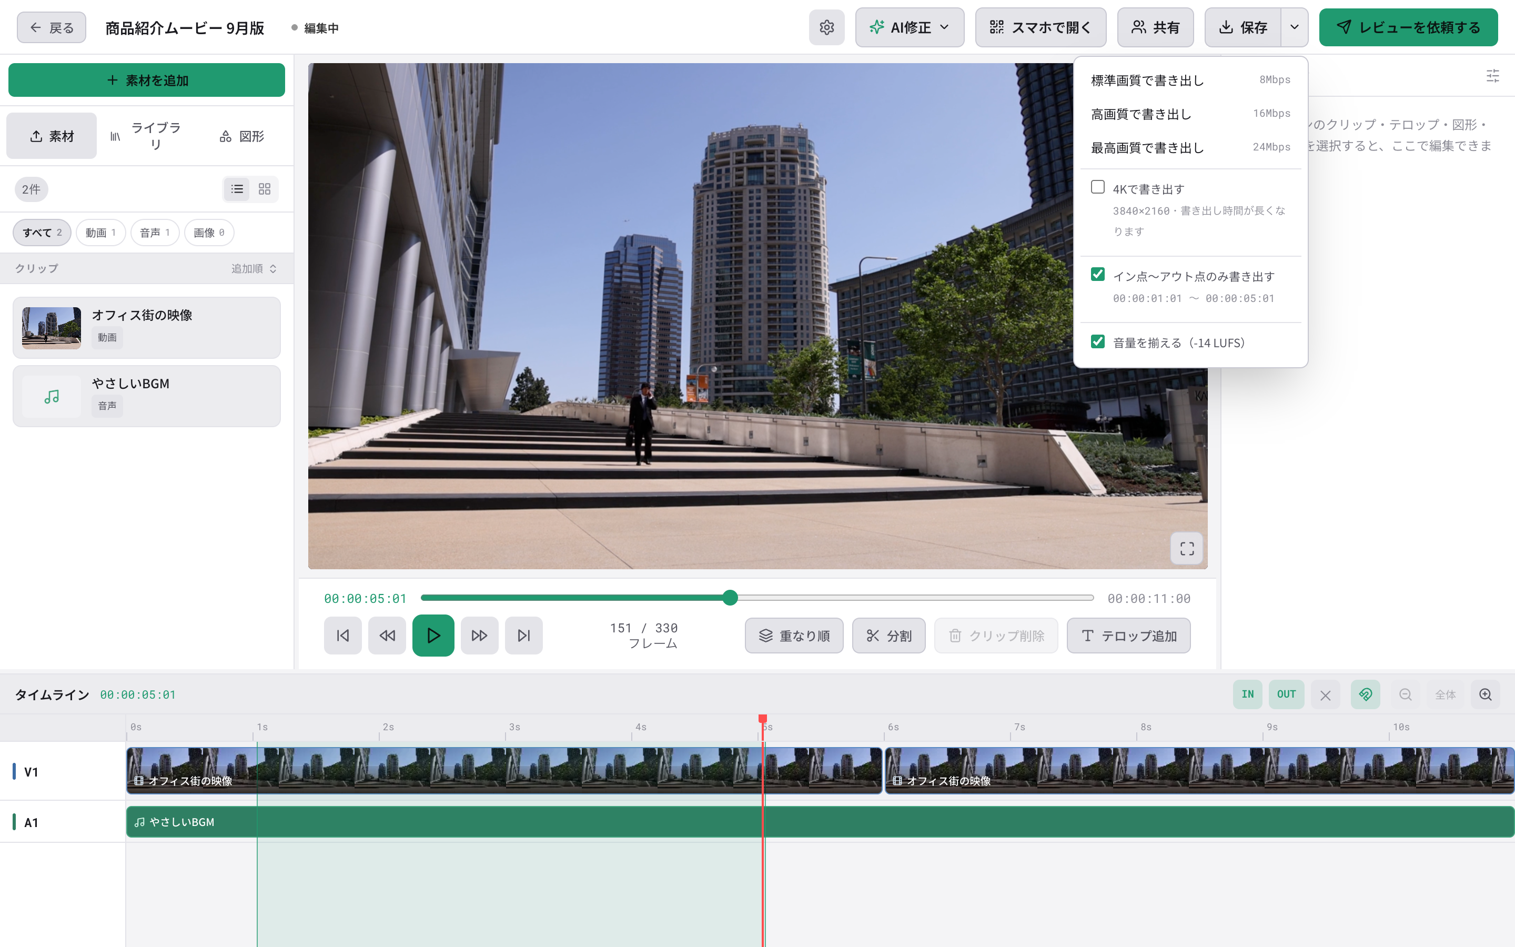
Task: Clear in/out points X icon
Action: [1325, 694]
